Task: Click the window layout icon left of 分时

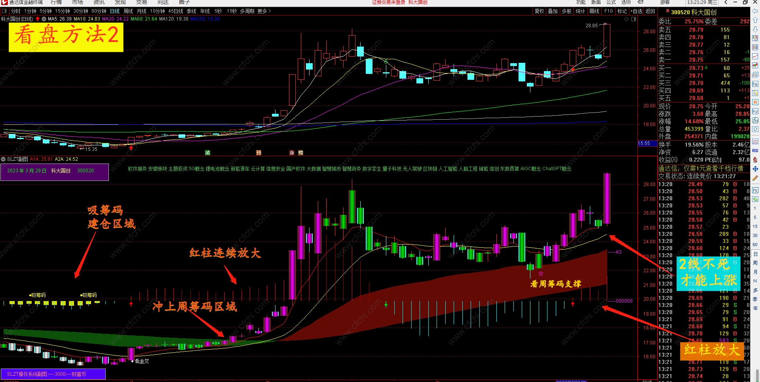Action: pos(4,11)
